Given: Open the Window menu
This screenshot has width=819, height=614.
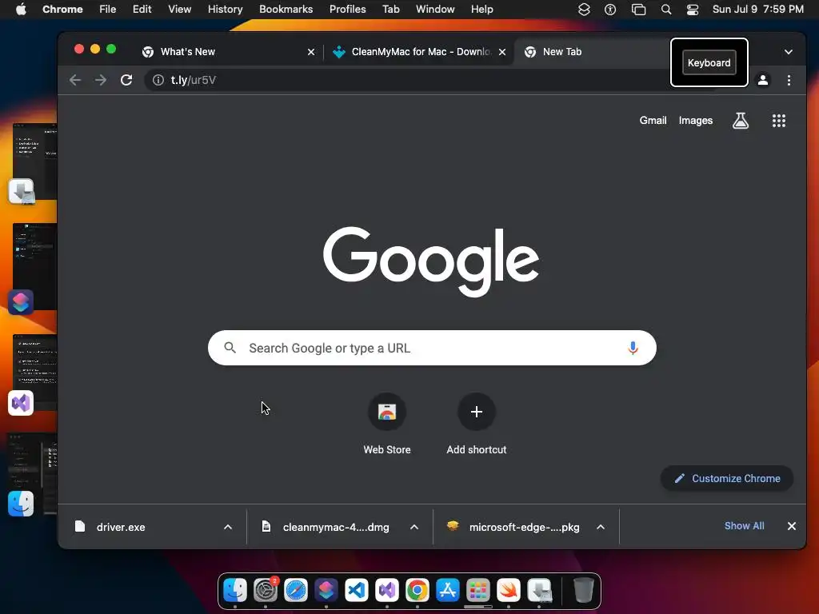Looking at the screenshot, I should [x=435, y=10].
